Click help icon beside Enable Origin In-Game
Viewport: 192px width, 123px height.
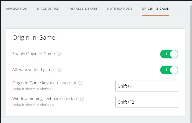coord(59,54)
